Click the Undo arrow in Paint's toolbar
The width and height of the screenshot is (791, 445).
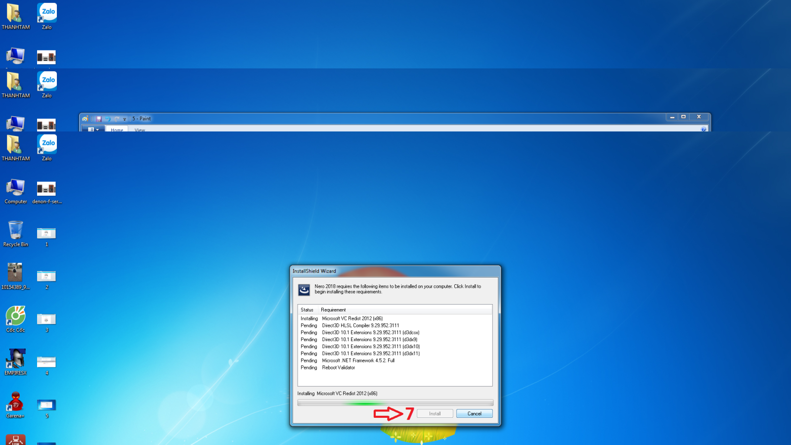(x=107, y=119)
